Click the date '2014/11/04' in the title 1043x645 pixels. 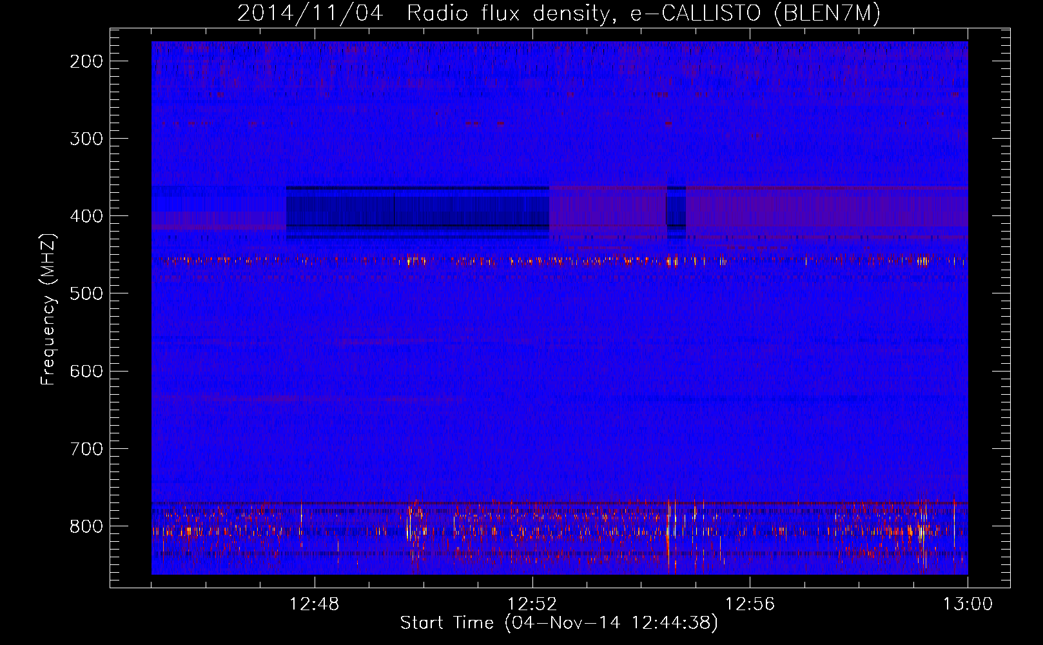[x=310, y=14]
